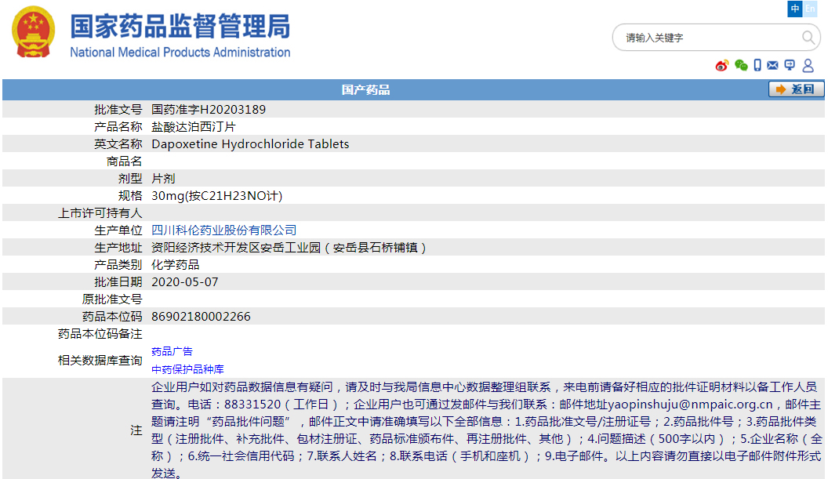The height and width of the screenshot is (479, 828).
Task: Click the 国家药品监督管理局 site title
Action: point(180,27)
